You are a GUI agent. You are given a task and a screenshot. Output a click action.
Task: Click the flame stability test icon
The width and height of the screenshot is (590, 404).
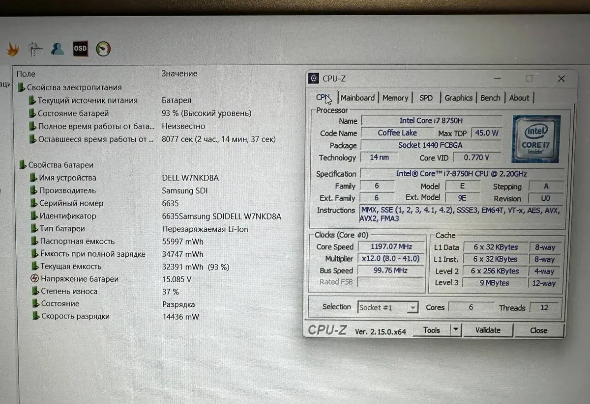click(x=12, y=49)
